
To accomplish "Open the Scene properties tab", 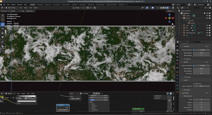I will [x=177, y=60].
